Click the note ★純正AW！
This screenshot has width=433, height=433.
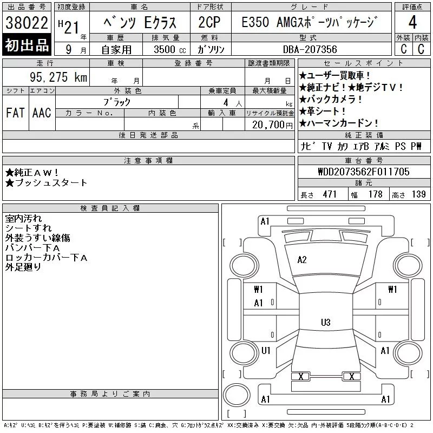[32, 173]
